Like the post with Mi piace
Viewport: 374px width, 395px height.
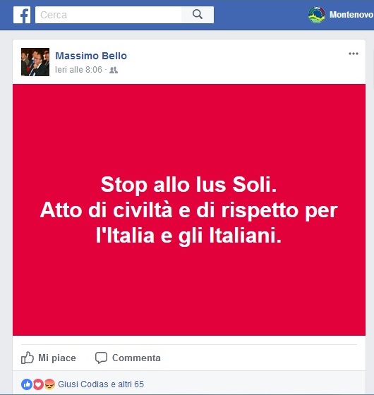pyautogui.click(x=49, y=358)
